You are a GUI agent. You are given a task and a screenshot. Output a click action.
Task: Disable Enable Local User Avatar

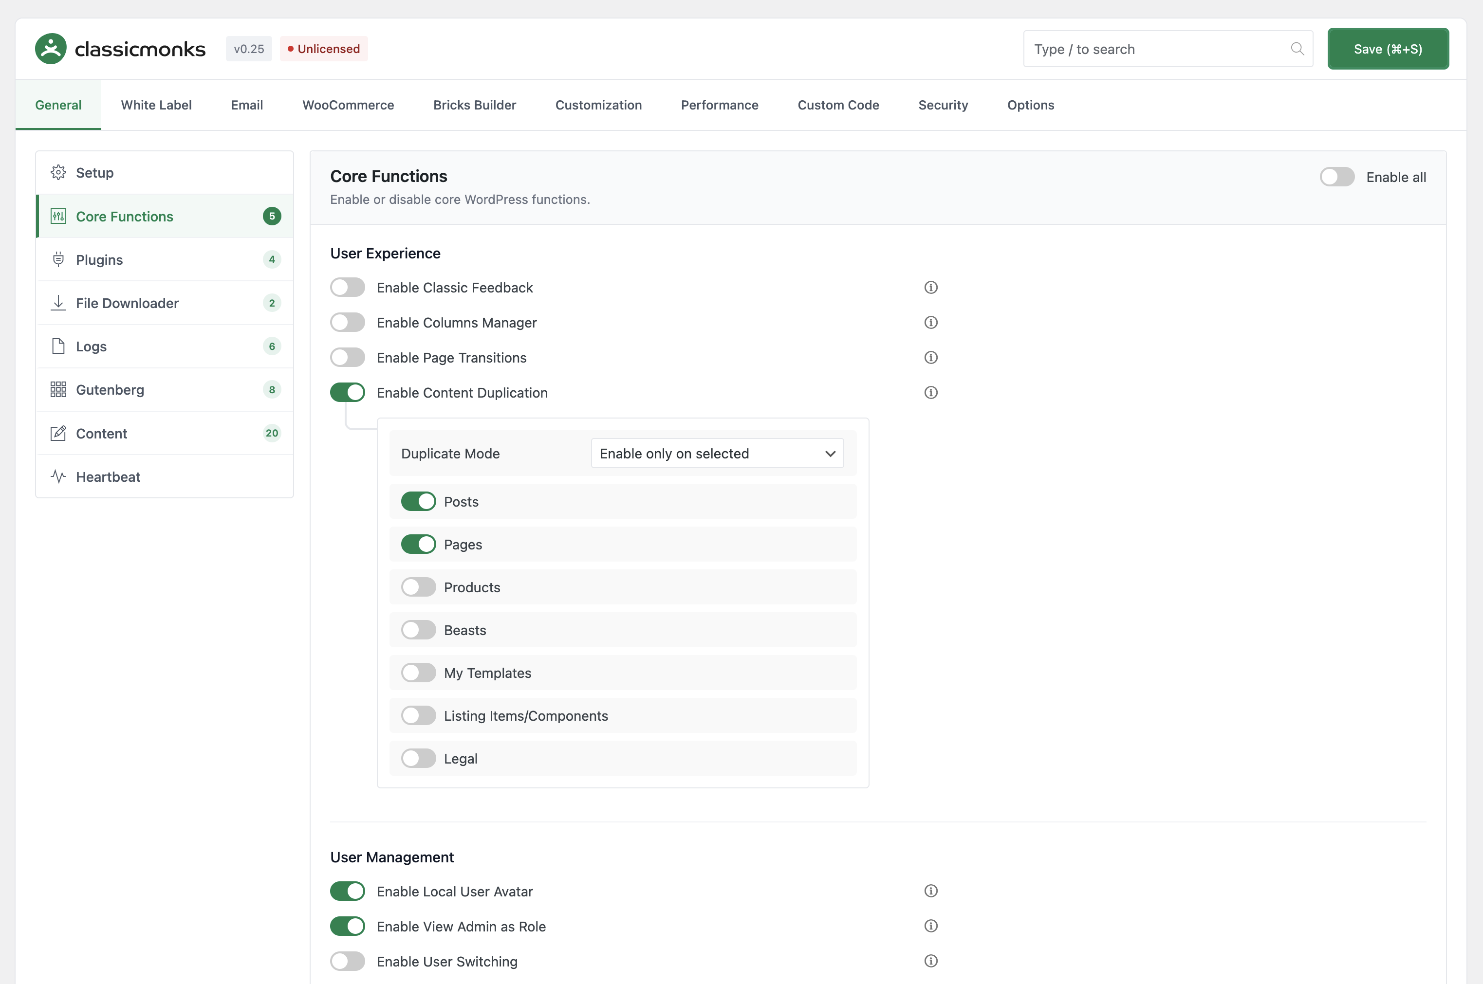(348, 891)
